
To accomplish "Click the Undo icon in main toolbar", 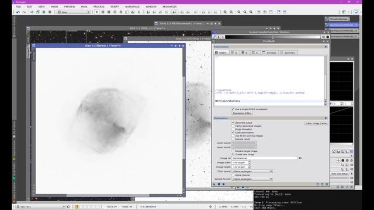I will point(18,12).
